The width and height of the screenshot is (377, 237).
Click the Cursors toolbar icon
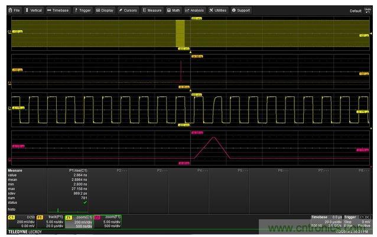pos(128,10)
